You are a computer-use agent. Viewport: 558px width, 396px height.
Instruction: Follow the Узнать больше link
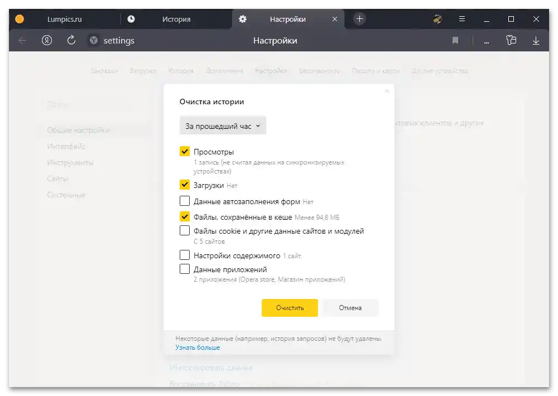pos(198,347)
